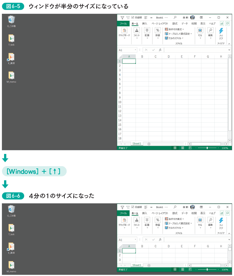The image size is (234, 276).
Task: Open Ribbon Display Options in Figure 6-5 title bar
Action: coord(201,17)
